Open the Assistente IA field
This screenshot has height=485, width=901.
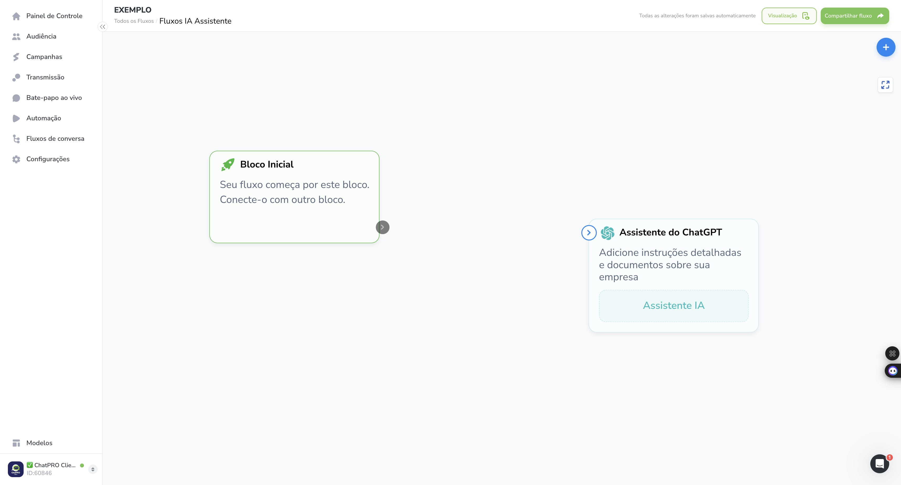[674, 306]
